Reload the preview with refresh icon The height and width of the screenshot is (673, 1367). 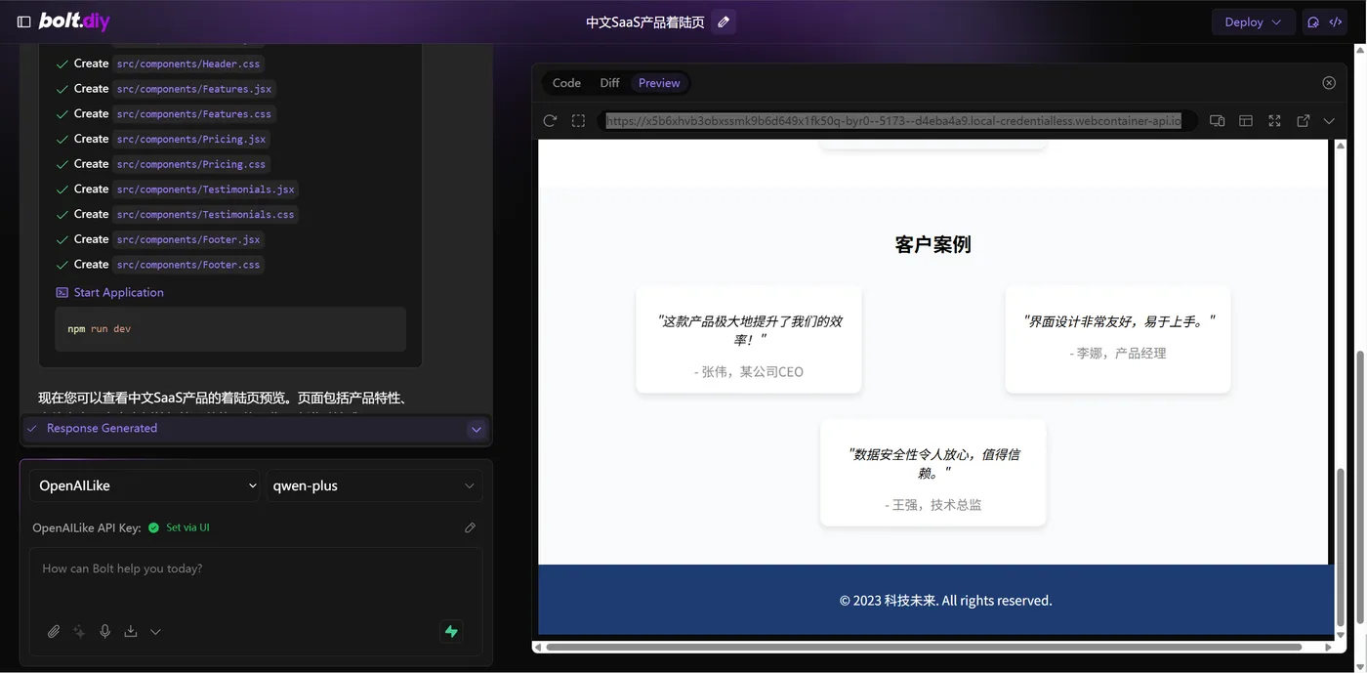pyautogui.click(x=550, y=121)
